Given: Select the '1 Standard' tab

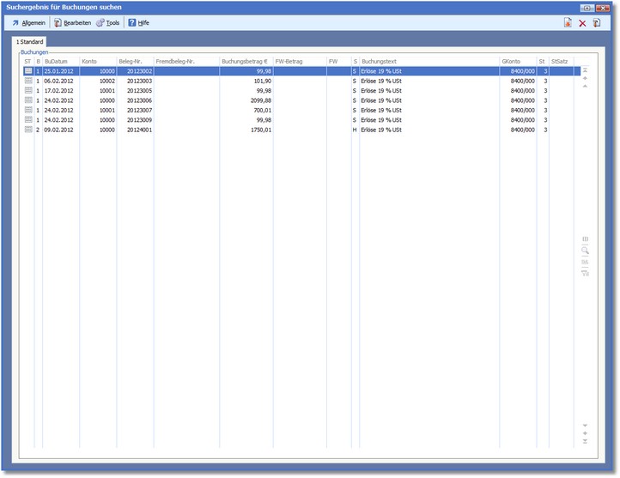Looking at the screenshot, I should click(x=30, y=41).
